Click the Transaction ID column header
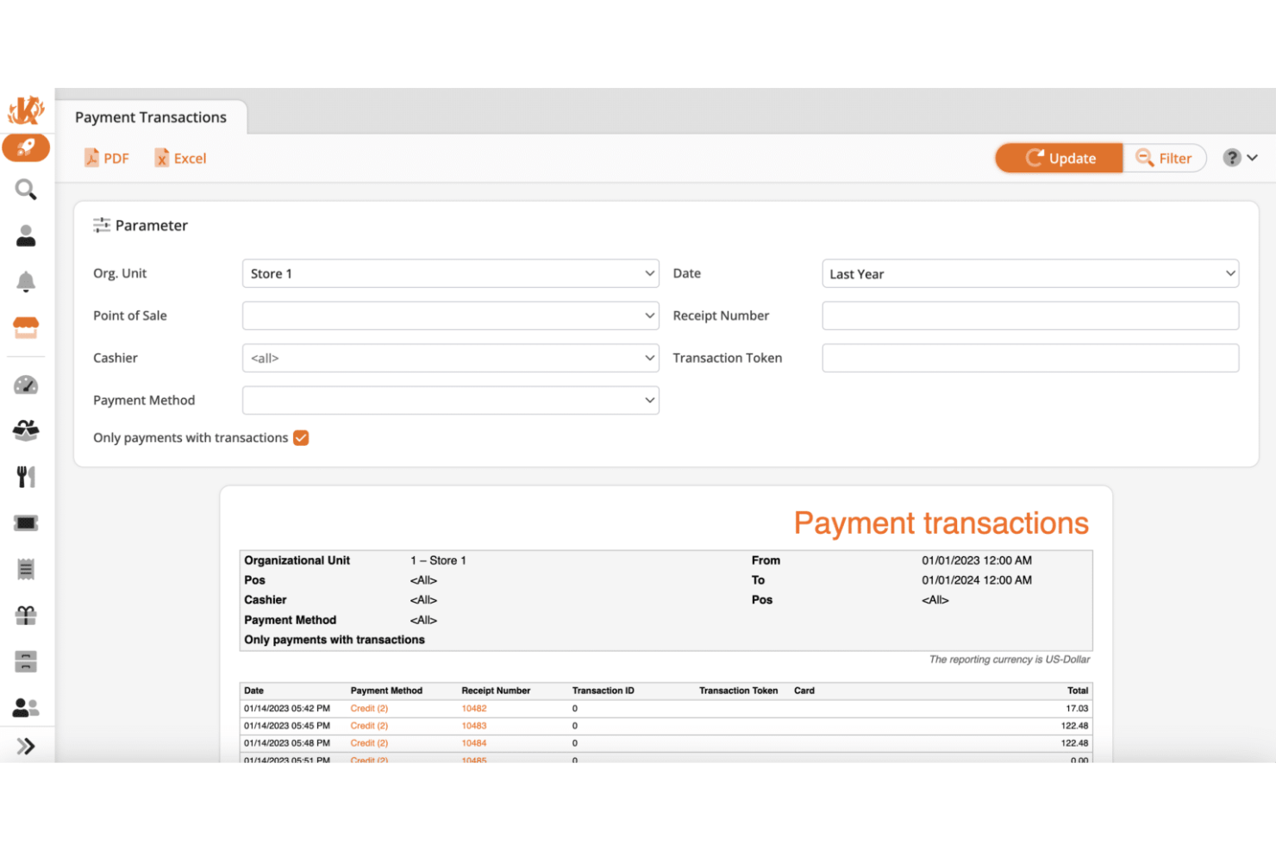1276x851 pixels. click(x=603, y=691)
